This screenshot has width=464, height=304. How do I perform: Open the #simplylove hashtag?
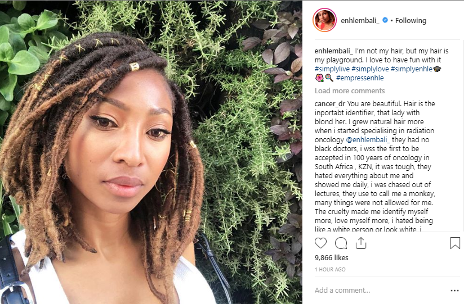370,69
